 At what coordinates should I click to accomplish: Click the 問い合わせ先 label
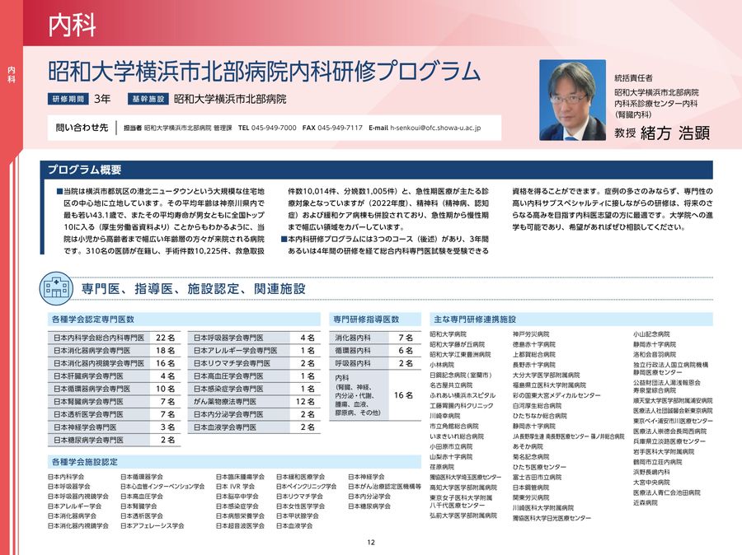pyautogui.click(x=82, y=127)
